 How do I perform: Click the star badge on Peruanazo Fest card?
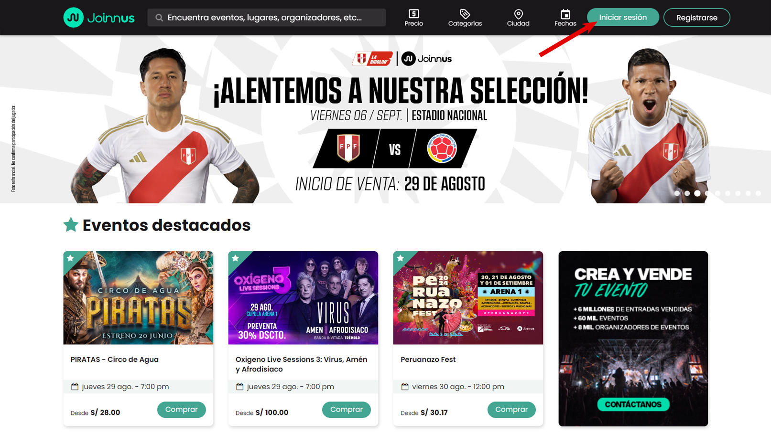click(401, 258)
